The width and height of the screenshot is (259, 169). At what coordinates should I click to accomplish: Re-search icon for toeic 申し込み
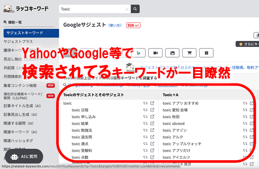click(146, 116)
